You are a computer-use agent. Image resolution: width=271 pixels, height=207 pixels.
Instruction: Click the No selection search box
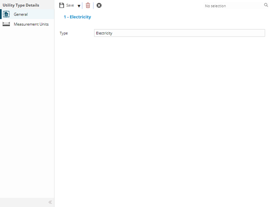(x=230, y=6)
